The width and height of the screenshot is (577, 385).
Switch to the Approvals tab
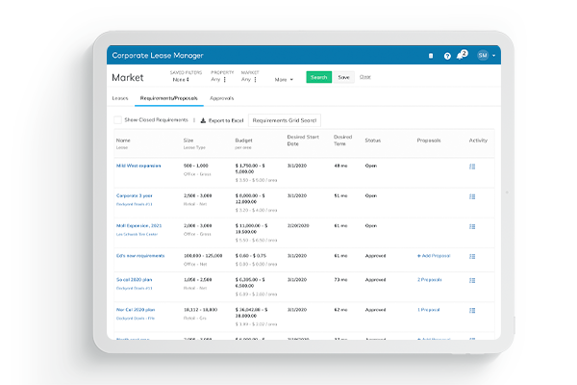(222, 98)
